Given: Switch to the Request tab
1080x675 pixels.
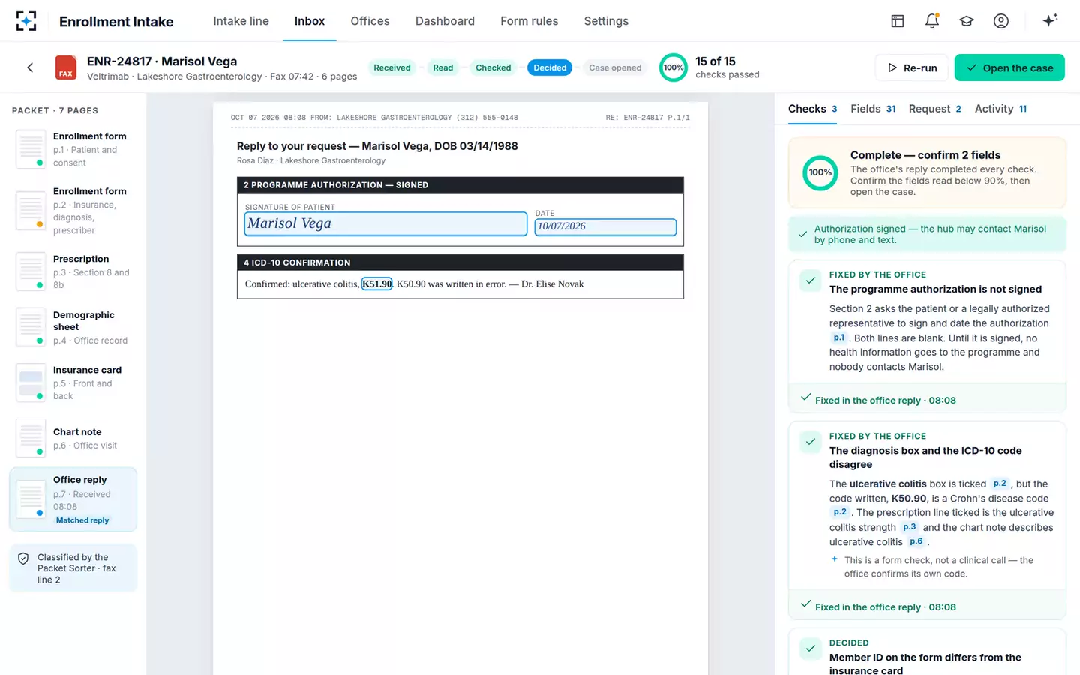Looking at the screenshot, I should [934, 109].
